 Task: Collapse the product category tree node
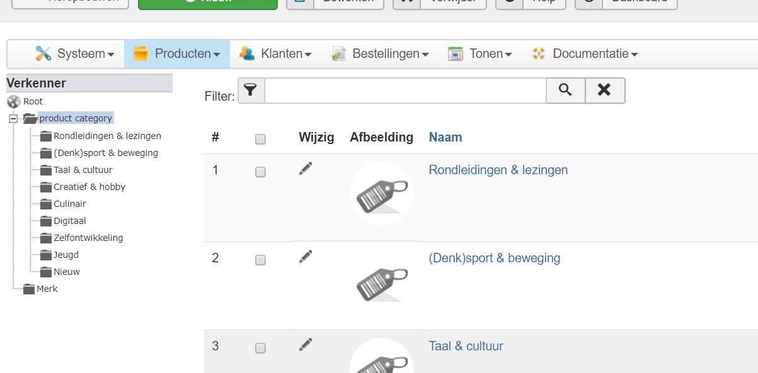[13, 118]
